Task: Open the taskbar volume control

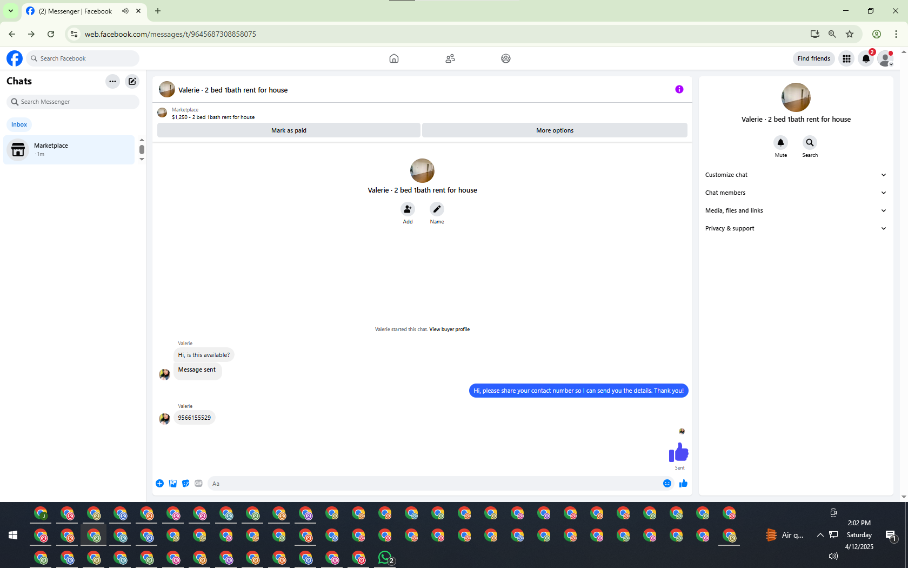Action: pos(833,556)
